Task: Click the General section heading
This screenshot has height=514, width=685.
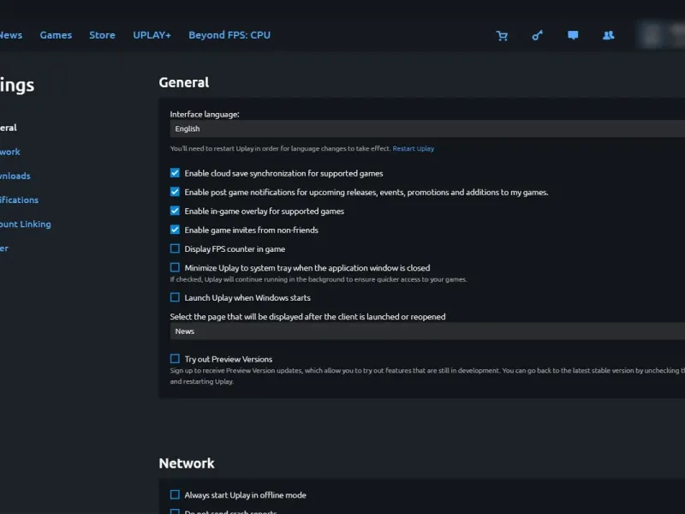Action: [x=184, y=82]
